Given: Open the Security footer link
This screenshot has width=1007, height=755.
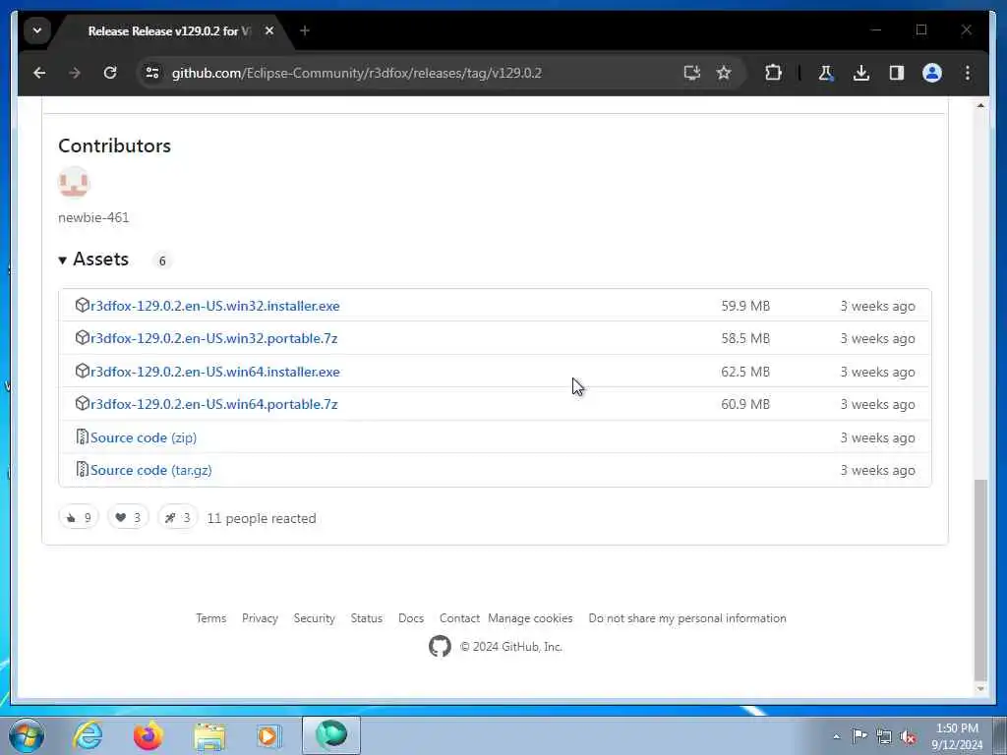Looking at the screenshot, I should (314, 618).
